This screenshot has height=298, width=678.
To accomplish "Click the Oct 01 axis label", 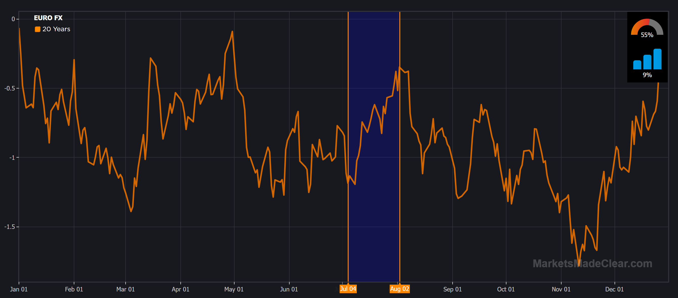I will click(506, 289).
